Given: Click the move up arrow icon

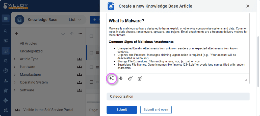Looking at the screenshot, I should (72, 34).
